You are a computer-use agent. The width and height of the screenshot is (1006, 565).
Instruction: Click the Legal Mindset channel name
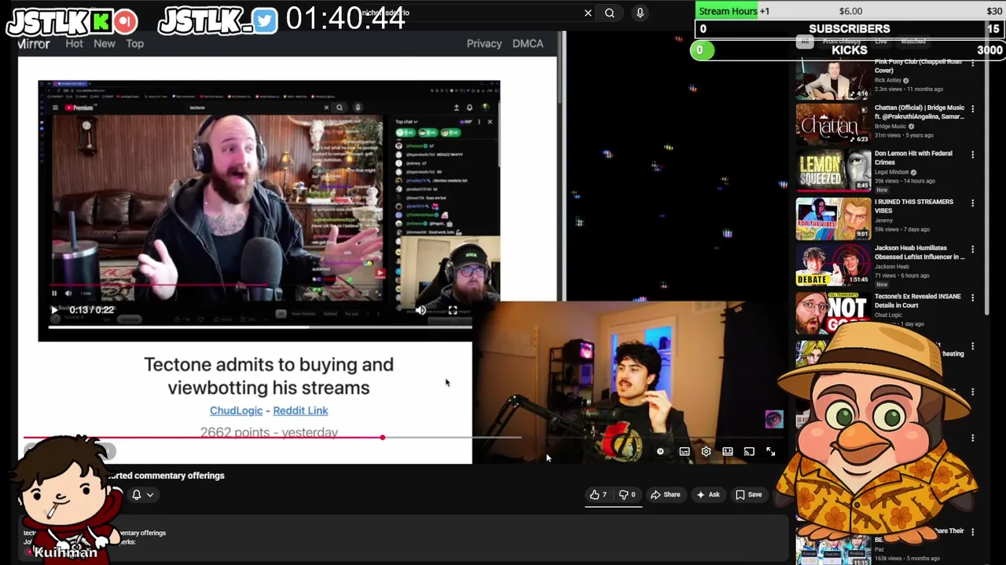click(x=891, y=172)
